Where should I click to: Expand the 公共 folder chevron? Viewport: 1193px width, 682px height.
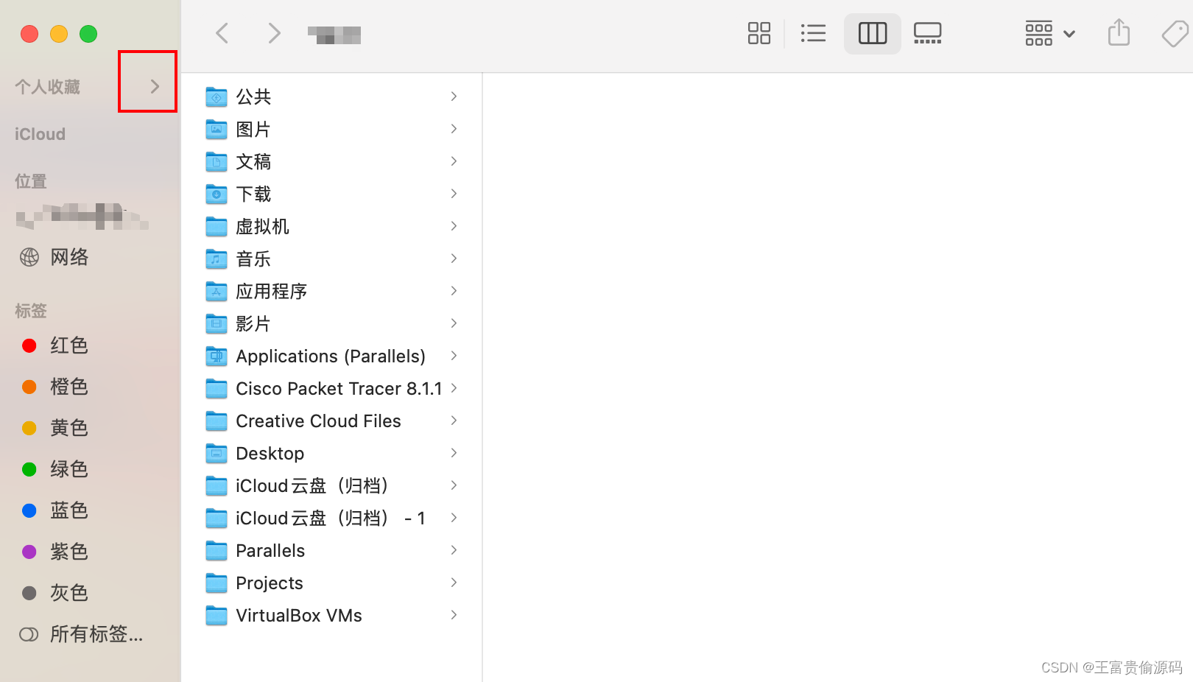click(454, 96)
